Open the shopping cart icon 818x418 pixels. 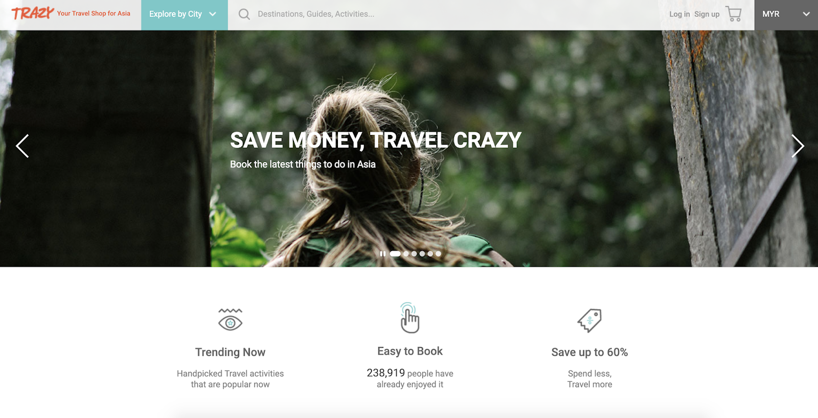[734, 14]
